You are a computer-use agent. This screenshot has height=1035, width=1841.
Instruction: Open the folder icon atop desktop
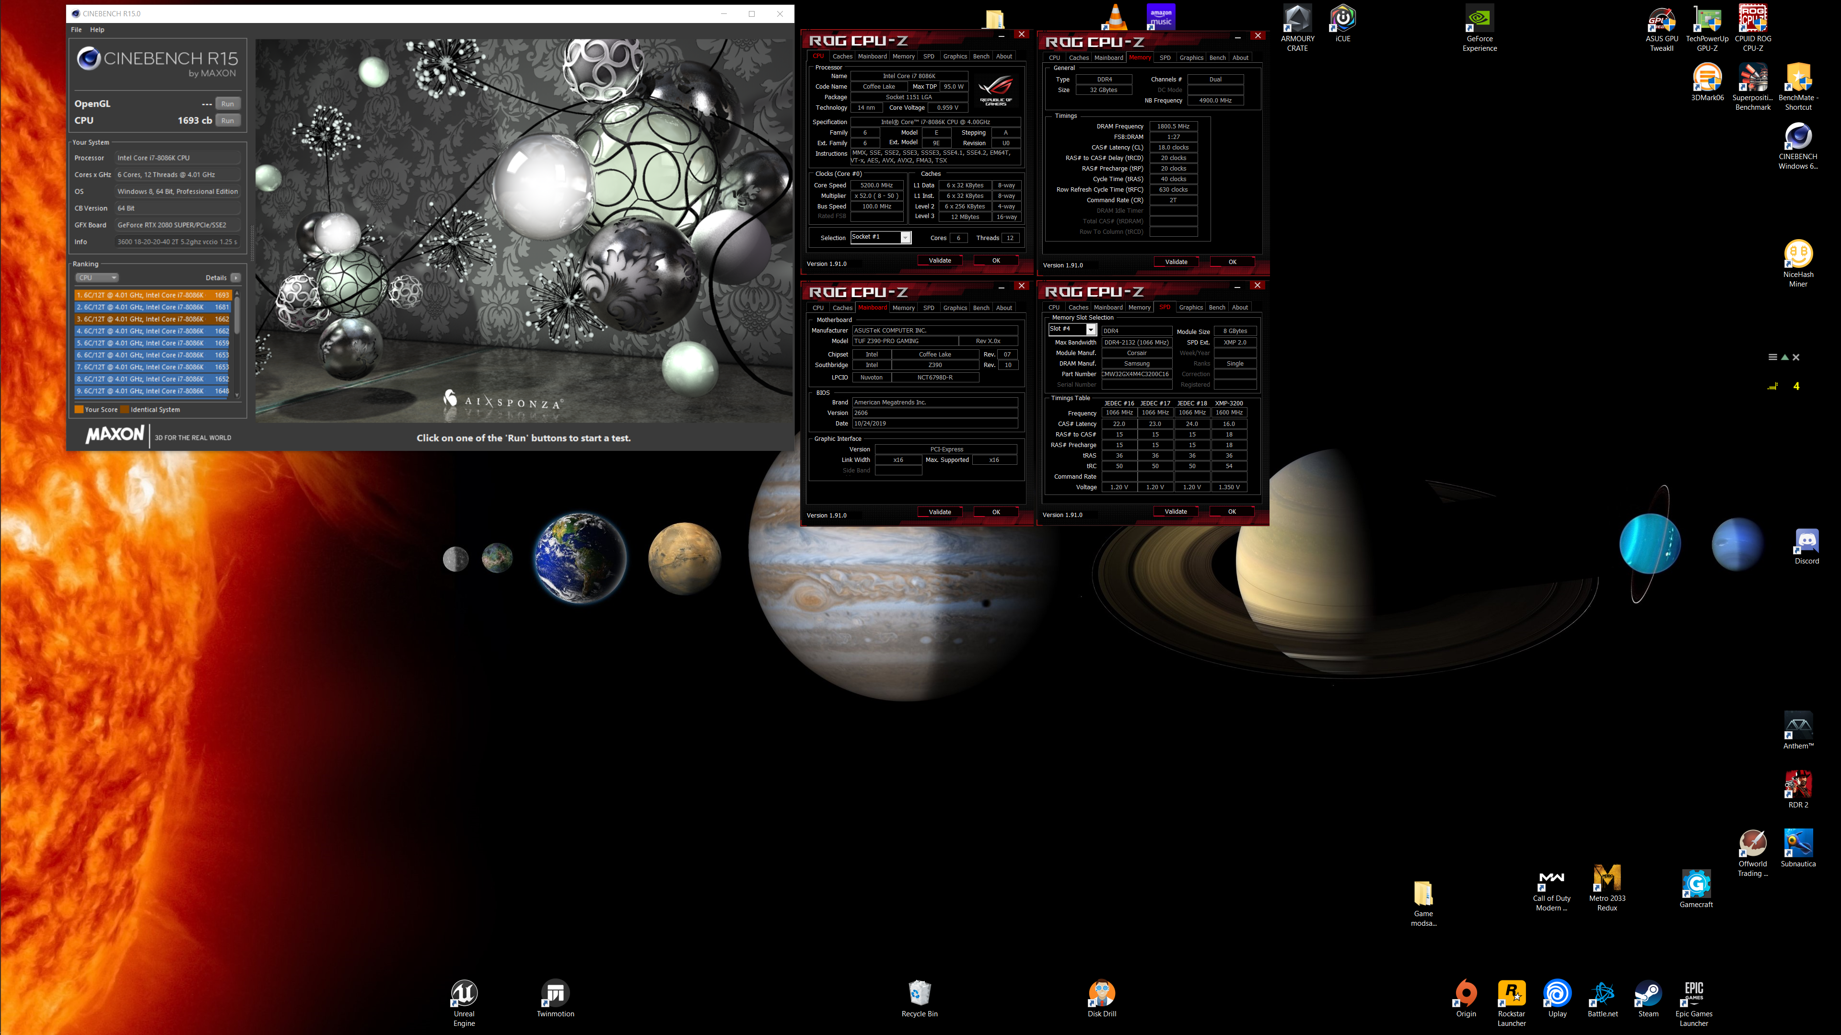[994, 19]
